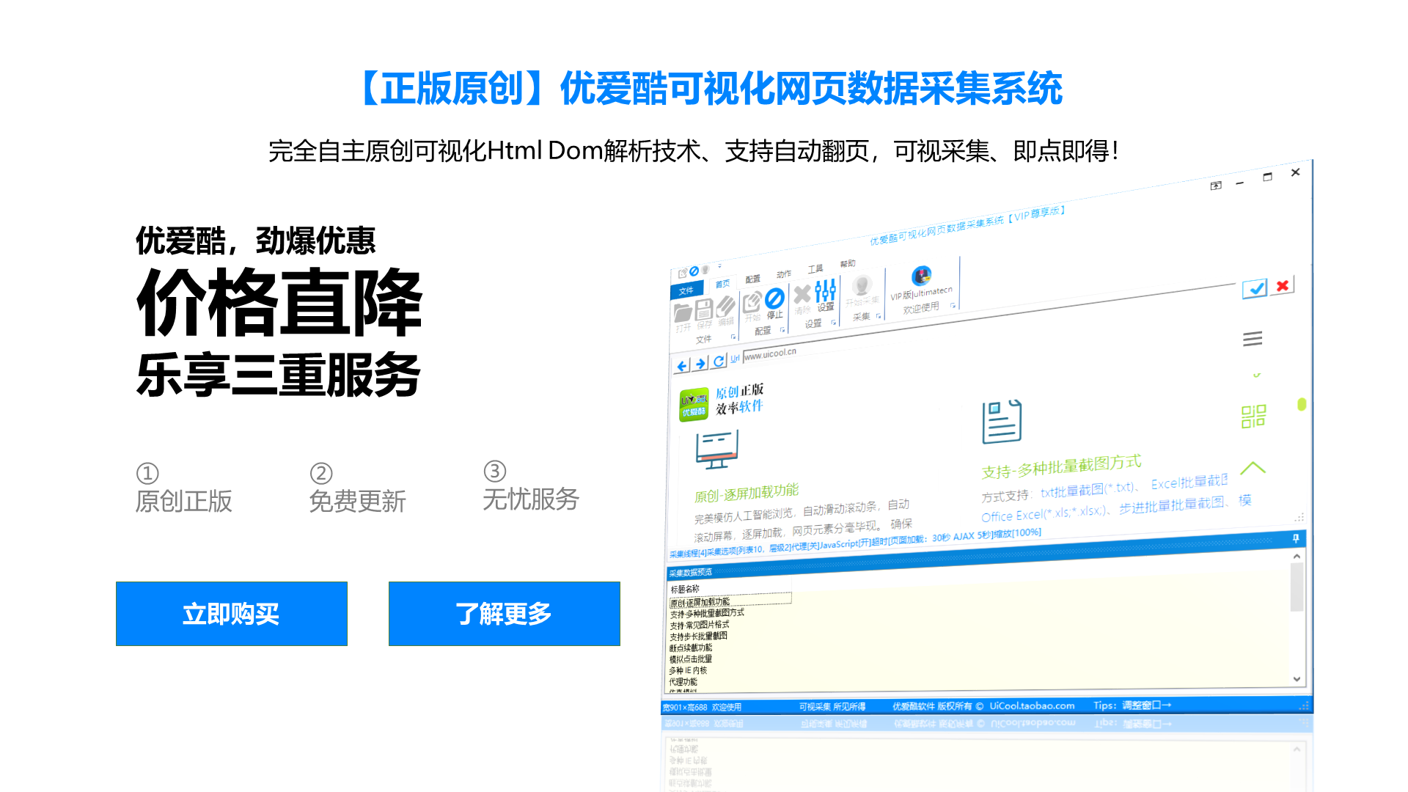Click gray avatar icon in quick-access toolbar
This screenshot has height=792, width=1408.
pos(705,270)
